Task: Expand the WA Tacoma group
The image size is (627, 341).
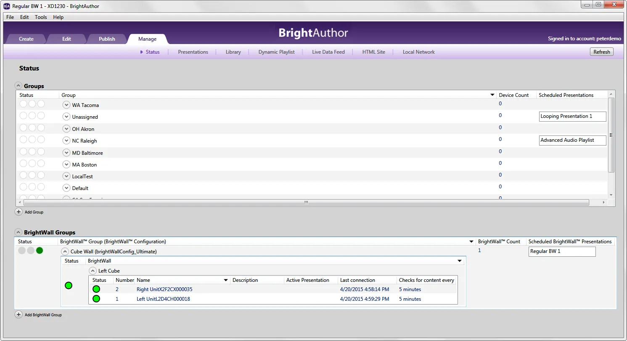Action: click(x=66, y=105)
